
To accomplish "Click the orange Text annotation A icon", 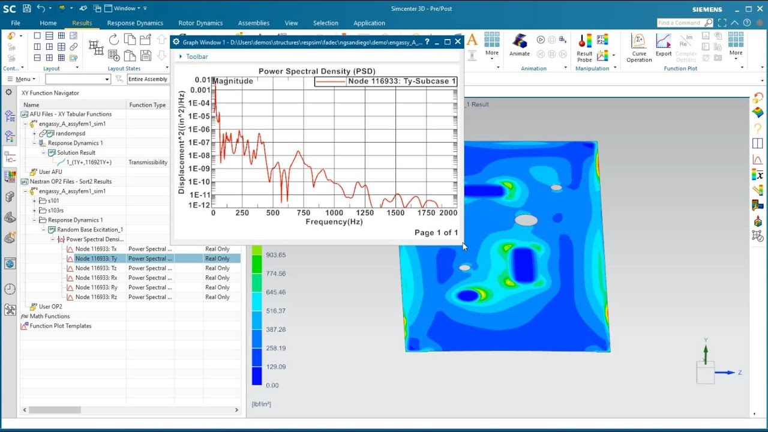I will click(472, 40).
